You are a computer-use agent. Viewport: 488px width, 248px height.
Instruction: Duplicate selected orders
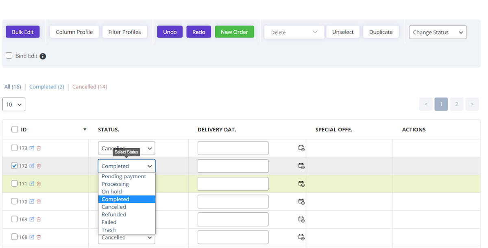click(x=381, y=32)
